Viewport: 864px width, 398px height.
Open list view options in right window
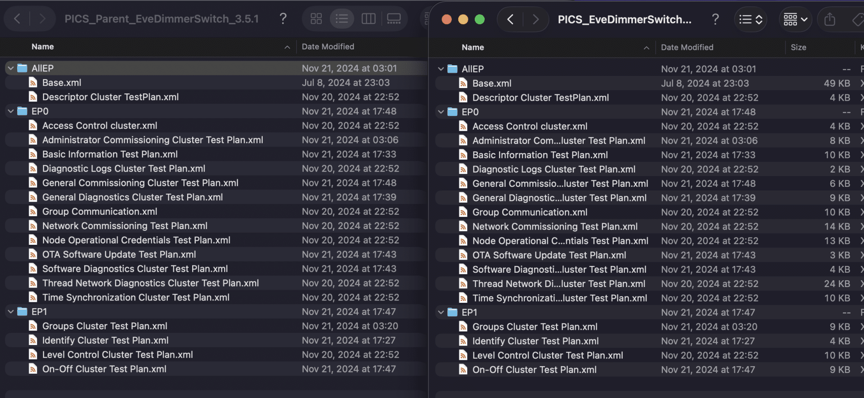tap(751, 19)
